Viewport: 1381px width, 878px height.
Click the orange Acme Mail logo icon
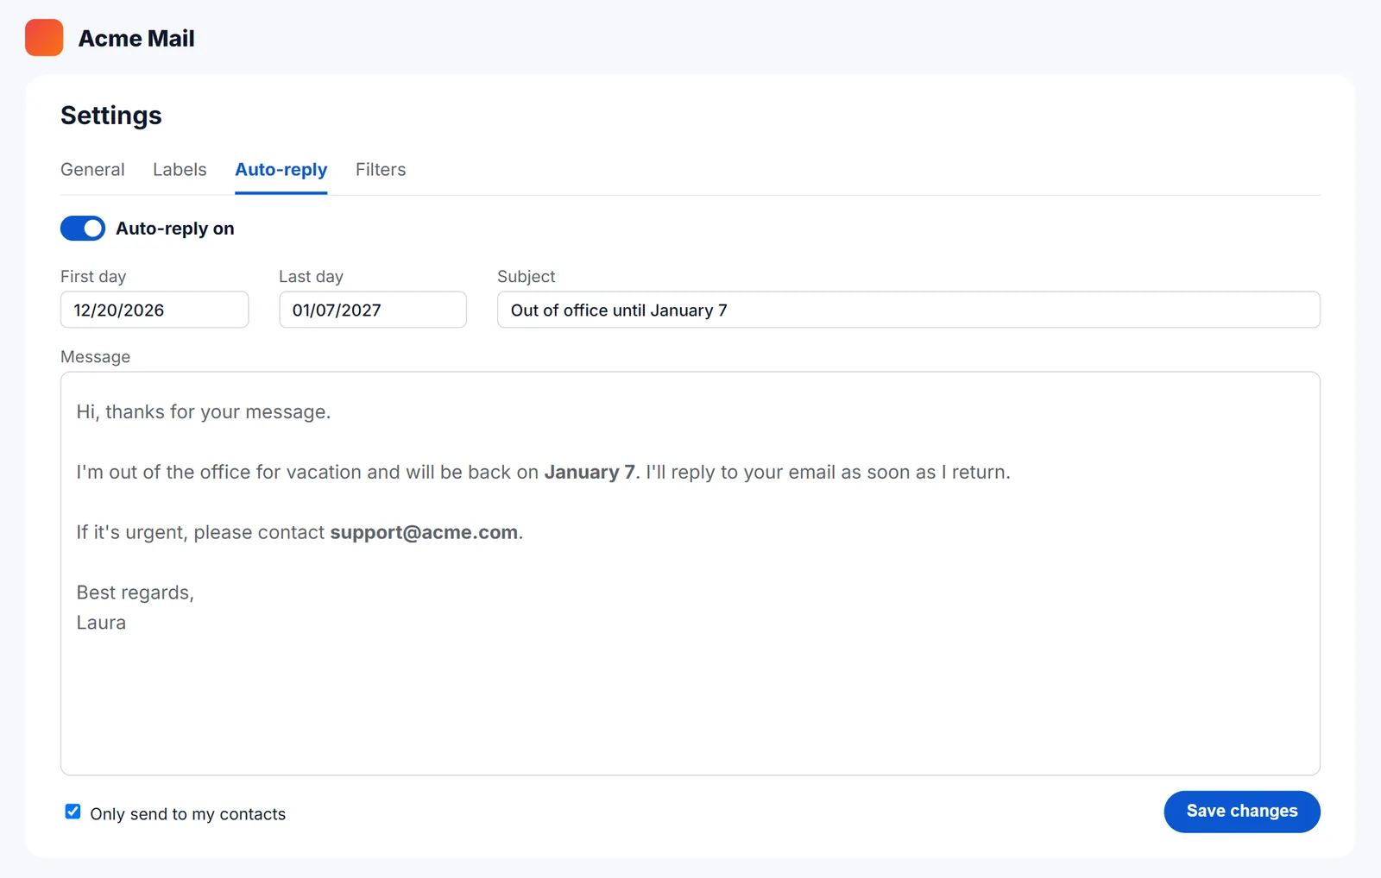44,38
